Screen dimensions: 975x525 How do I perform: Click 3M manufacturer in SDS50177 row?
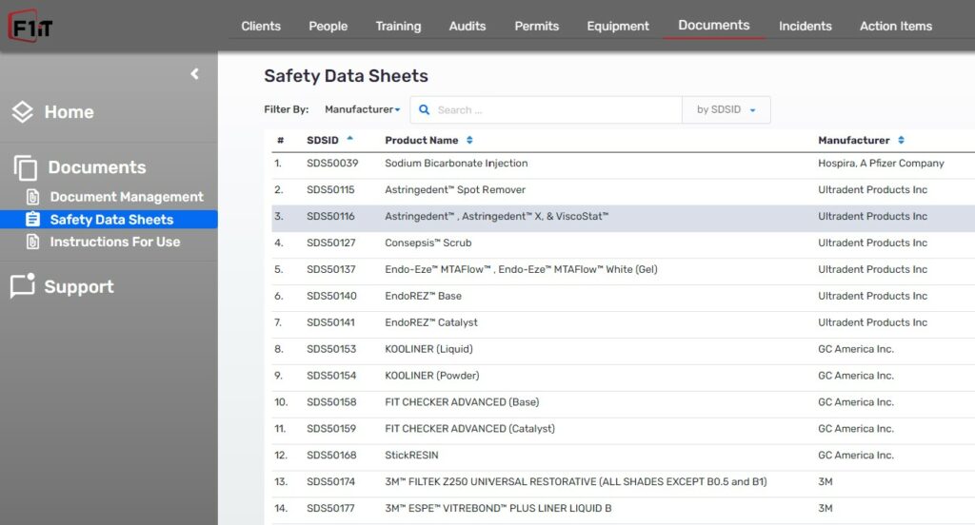coord(826,508)
